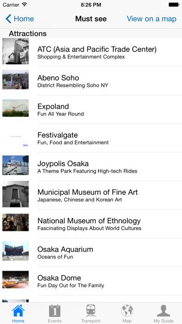Open the Events calendar icon
This screenshot has height=324, width=182.
[55, 311]
